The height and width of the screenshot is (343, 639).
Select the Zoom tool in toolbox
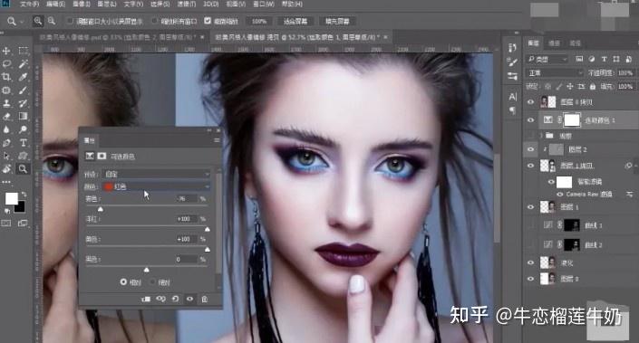click(x=23, y=168)
